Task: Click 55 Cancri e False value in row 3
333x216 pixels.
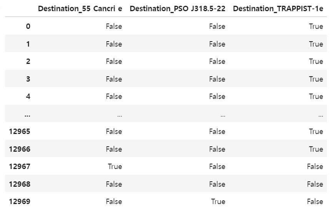Action: click(x=114, y=79)
